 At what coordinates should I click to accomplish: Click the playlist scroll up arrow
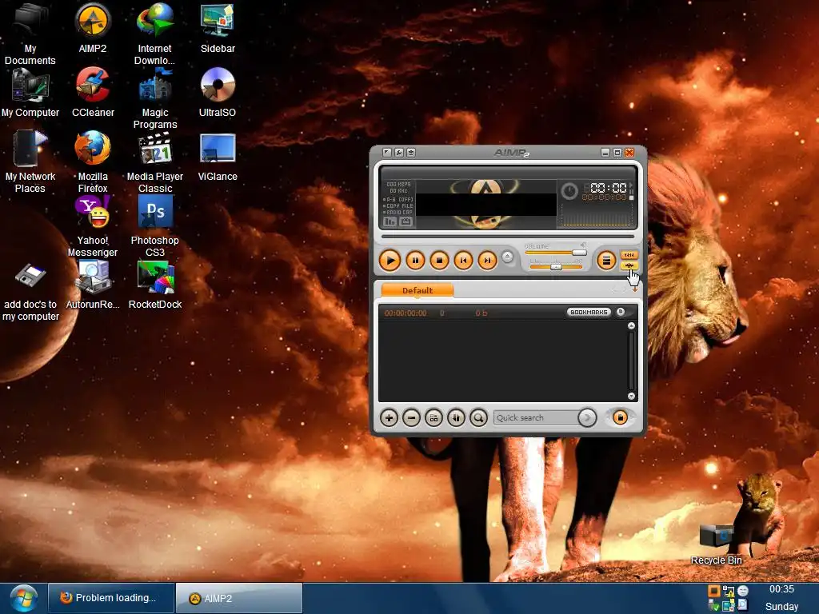point(631,326)
